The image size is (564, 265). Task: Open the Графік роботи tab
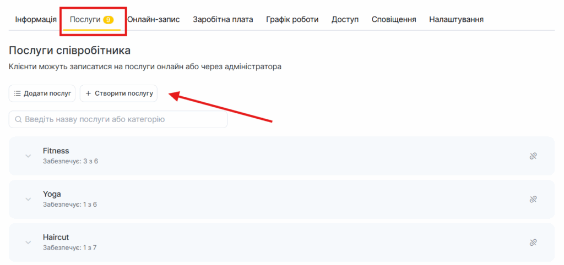[x=292, y=19]
